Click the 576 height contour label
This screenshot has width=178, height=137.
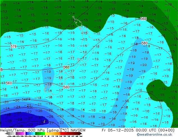(x=13, y=46)
